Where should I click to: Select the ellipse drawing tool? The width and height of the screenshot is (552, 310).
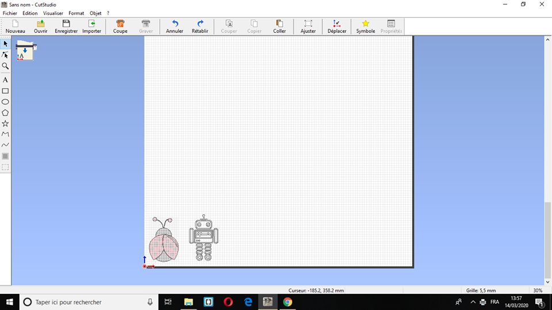coord(5,102)
